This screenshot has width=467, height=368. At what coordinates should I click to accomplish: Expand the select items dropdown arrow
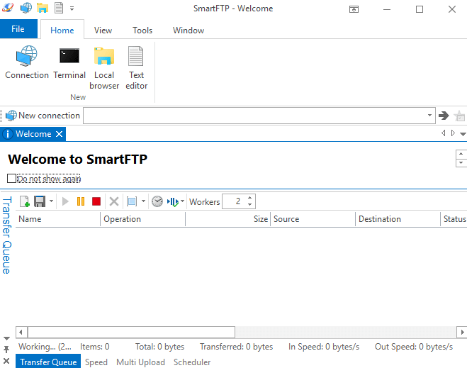coord(143,201)
